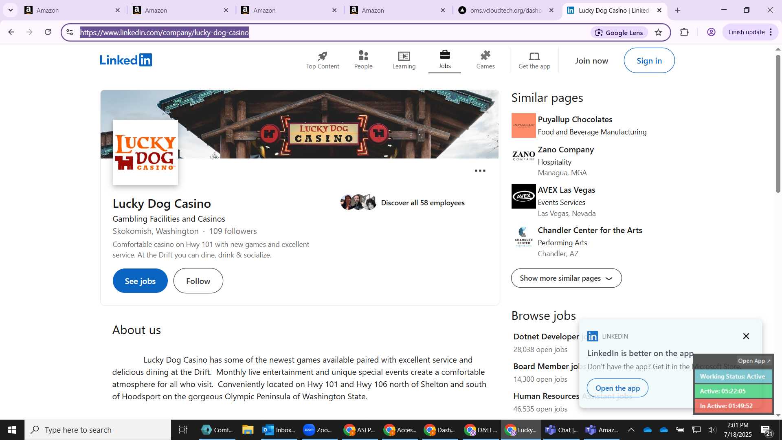Click the Lucky Dog Casino logo image
Image resolution: width=782 pixels, height=440 pixels.
[145, 152]
